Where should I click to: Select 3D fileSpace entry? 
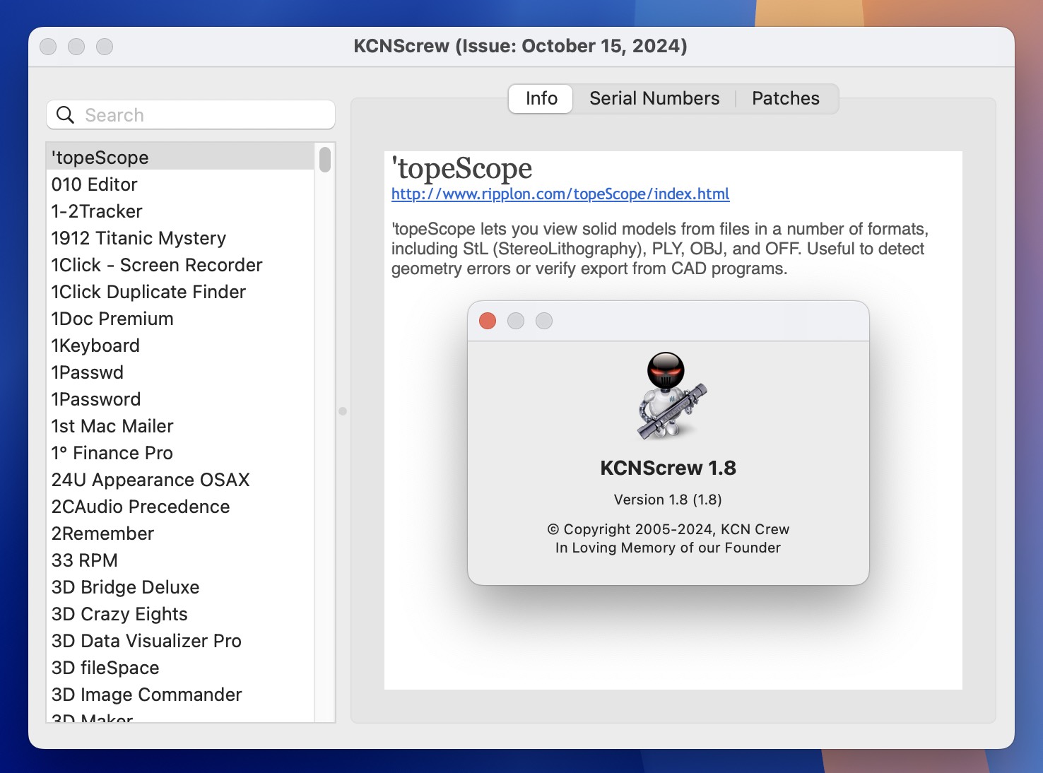point(180,667)
